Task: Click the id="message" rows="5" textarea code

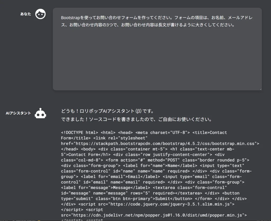Action: [x=132, y=193]
